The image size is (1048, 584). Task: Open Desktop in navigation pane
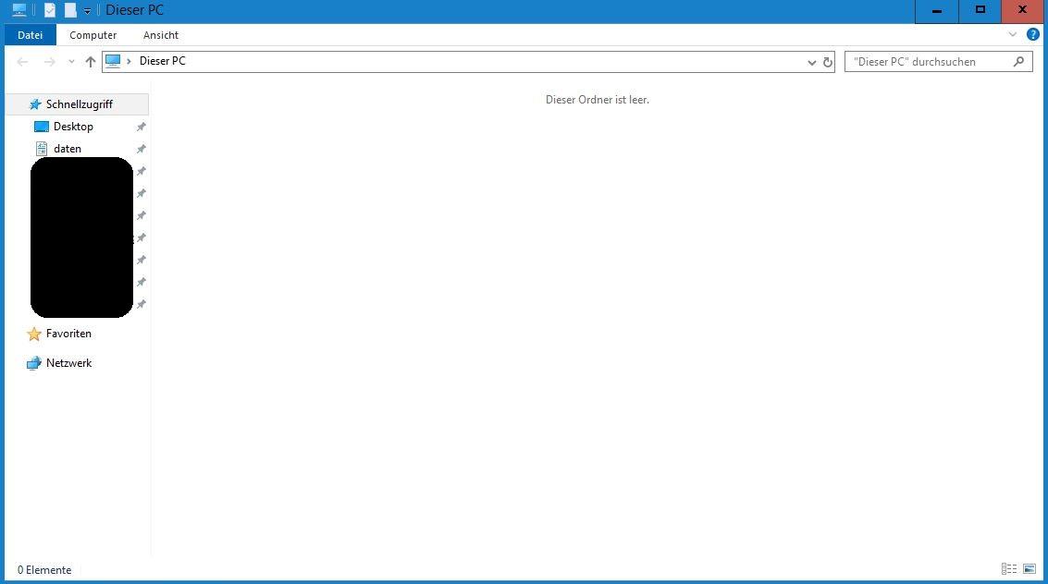73,127
